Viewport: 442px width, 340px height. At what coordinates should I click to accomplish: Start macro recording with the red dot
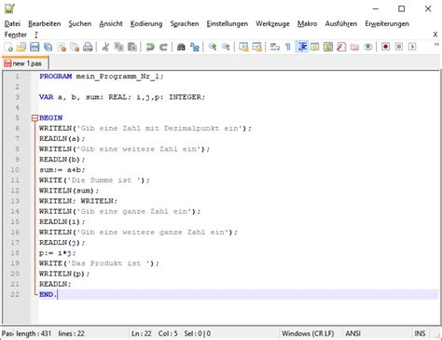pyautogui.click(x=386, y=47)
